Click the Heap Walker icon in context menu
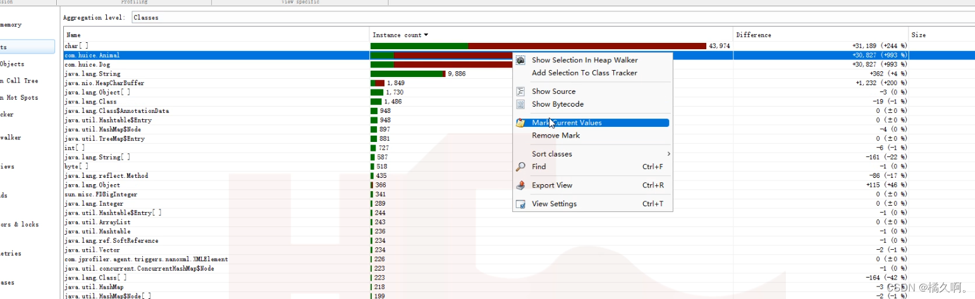This screenshot has height=299, width=975. (x=520, y=60)
